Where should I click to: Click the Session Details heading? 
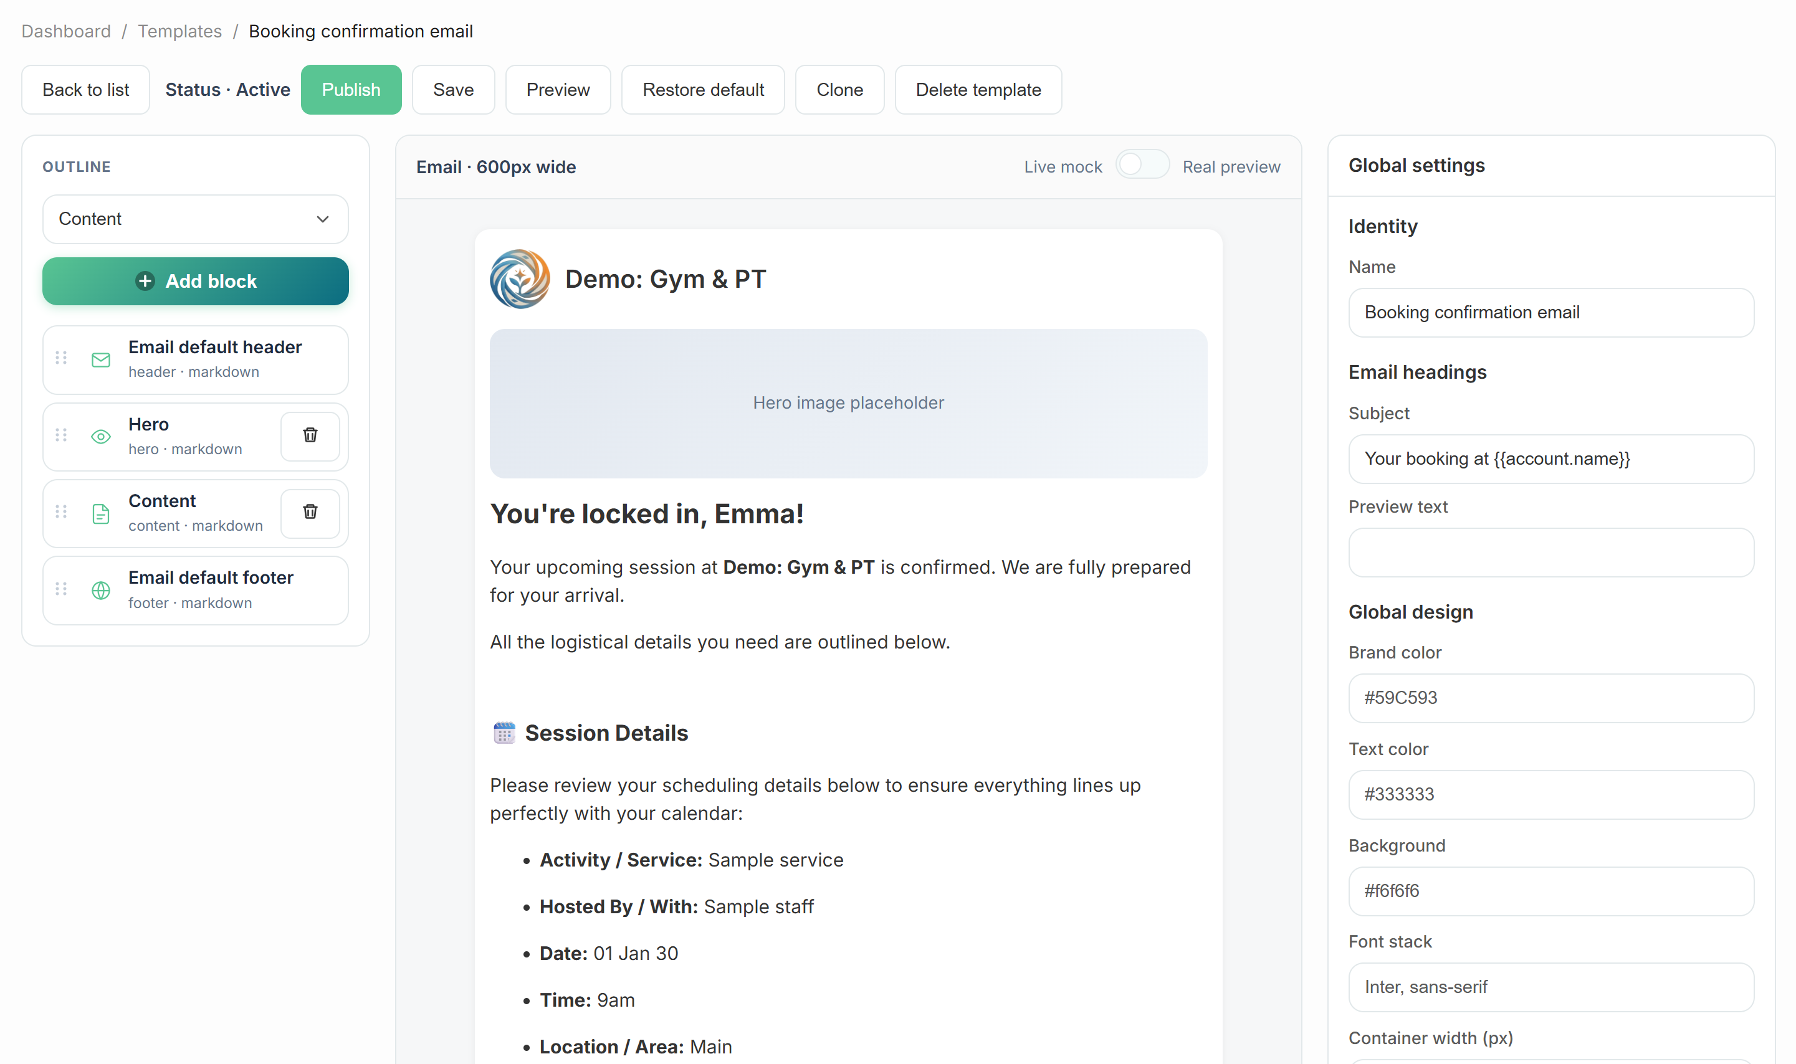(606, 733)
